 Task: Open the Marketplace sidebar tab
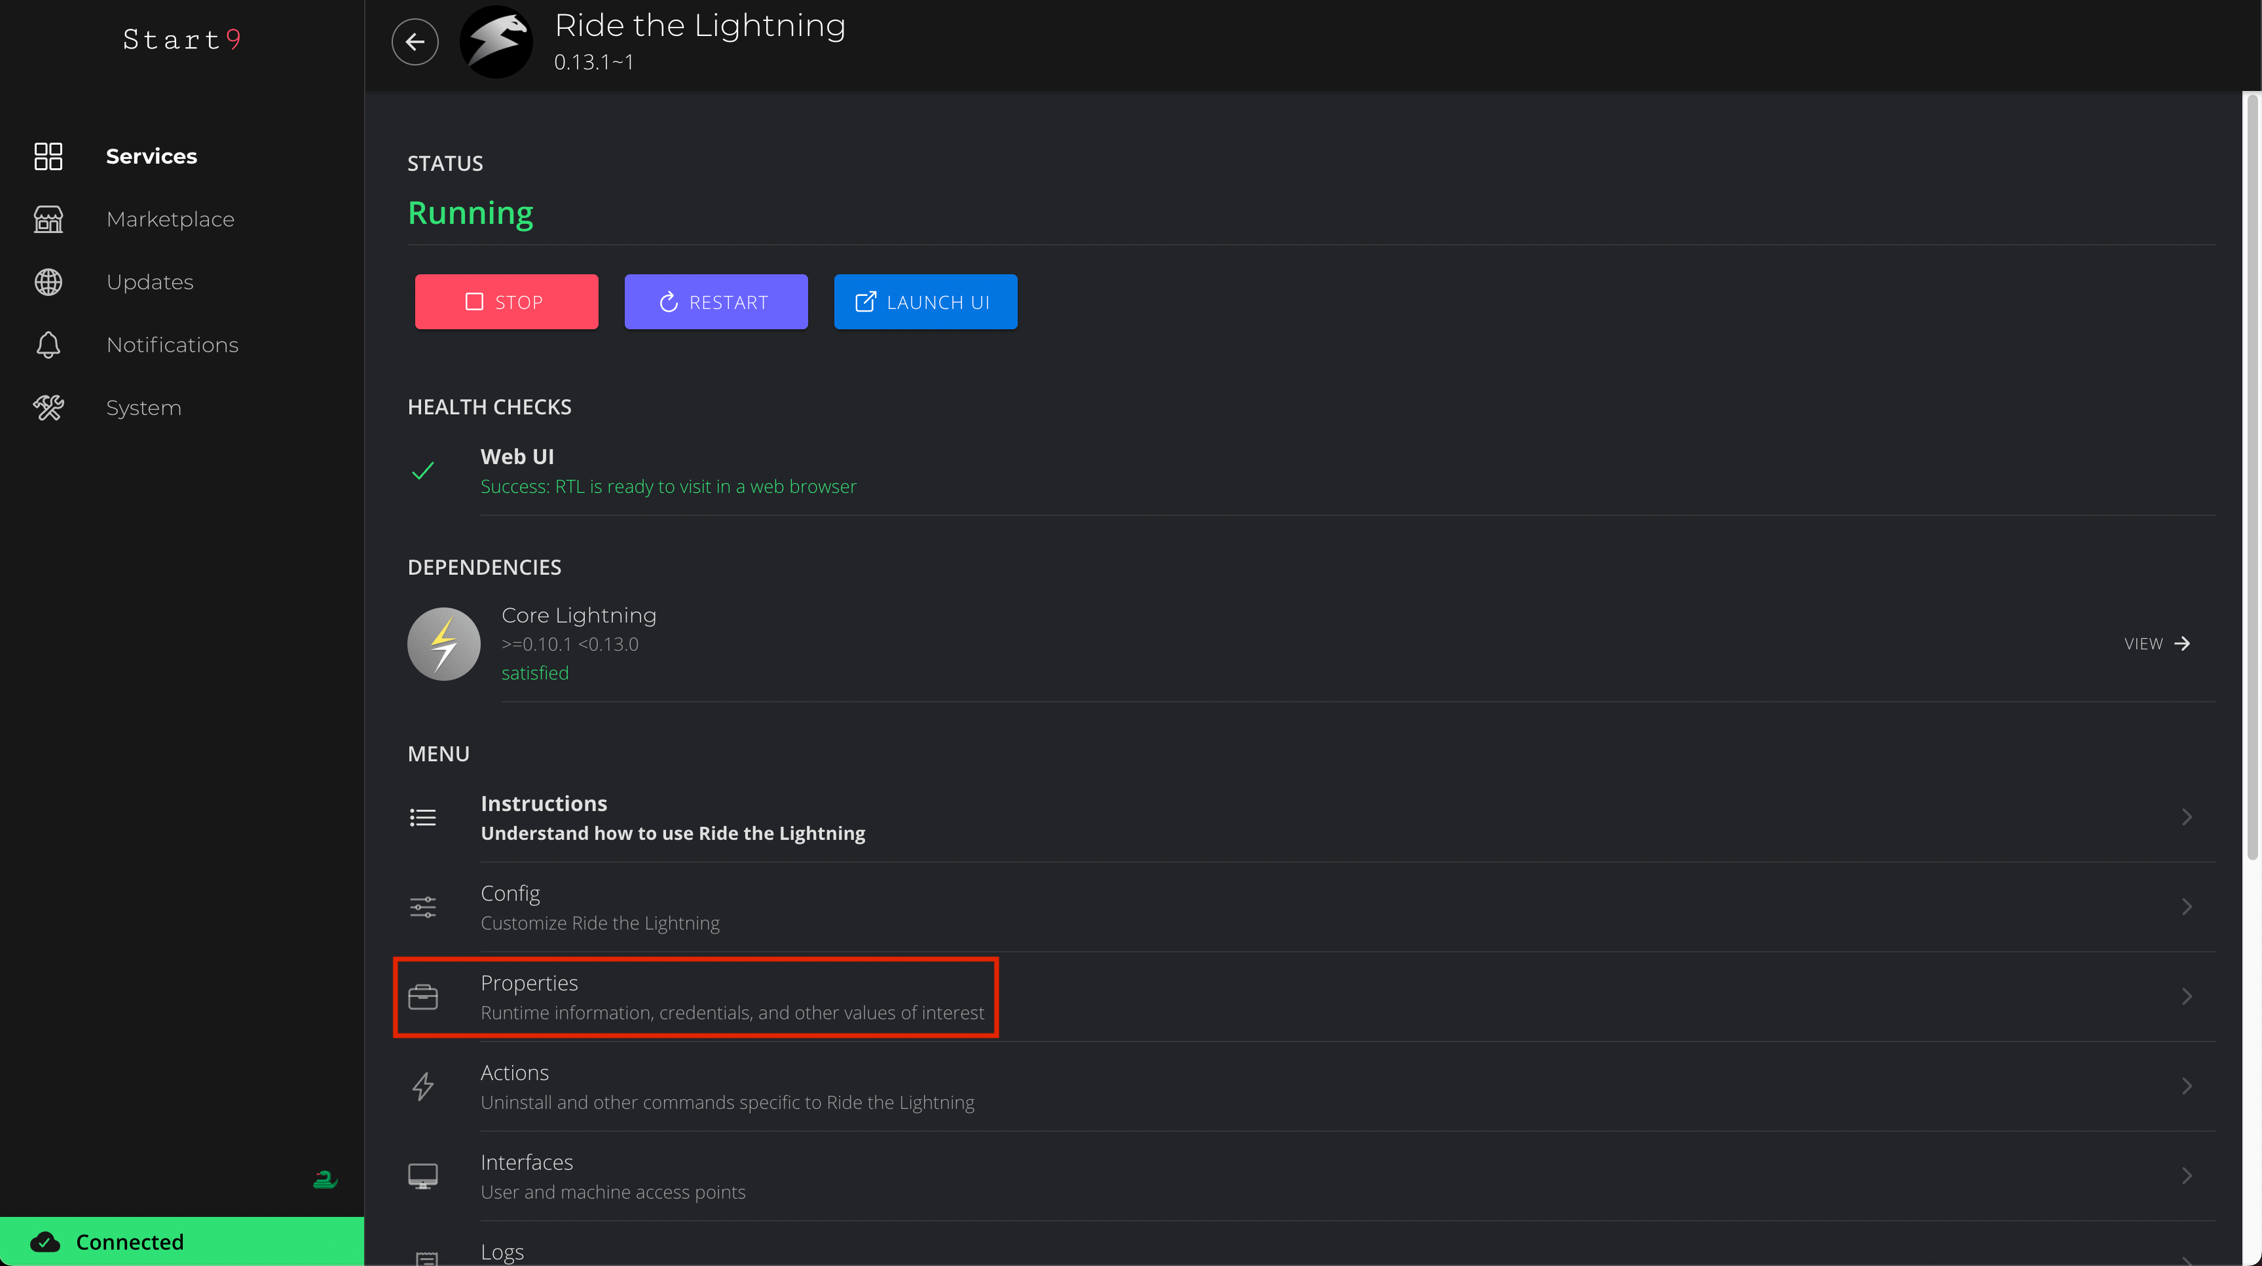click(x=170, y=219)
